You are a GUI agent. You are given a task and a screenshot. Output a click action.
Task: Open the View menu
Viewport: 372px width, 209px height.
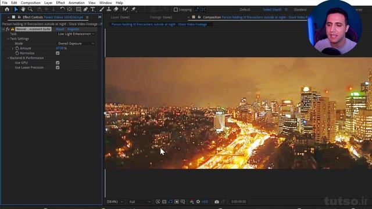point(92,3)
